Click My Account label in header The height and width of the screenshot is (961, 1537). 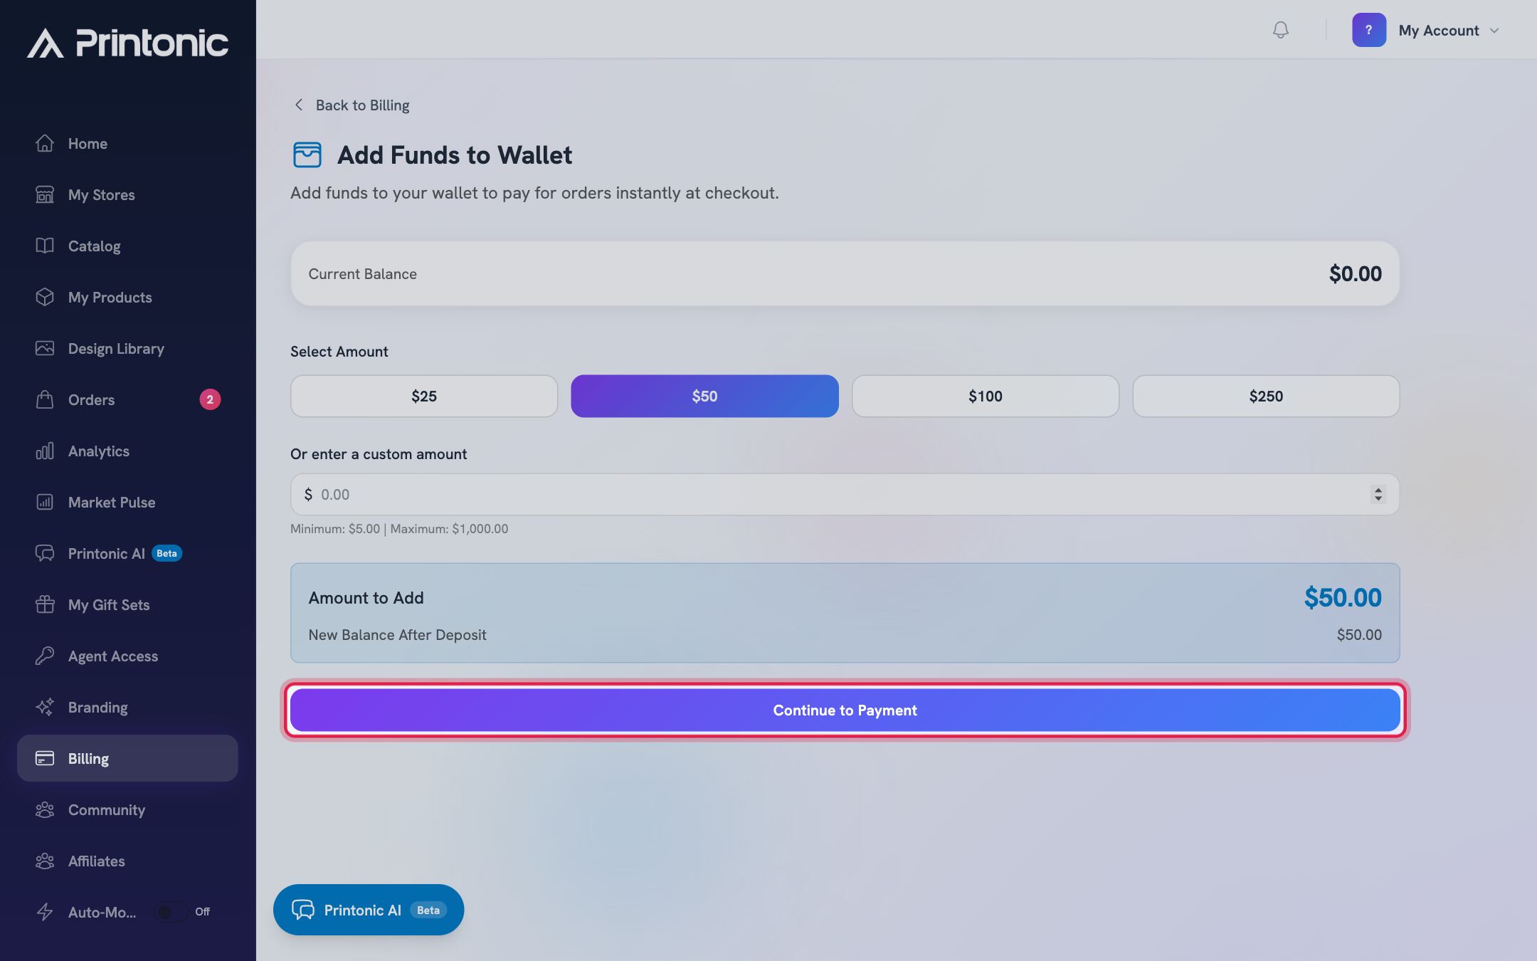pos(1439,31)
